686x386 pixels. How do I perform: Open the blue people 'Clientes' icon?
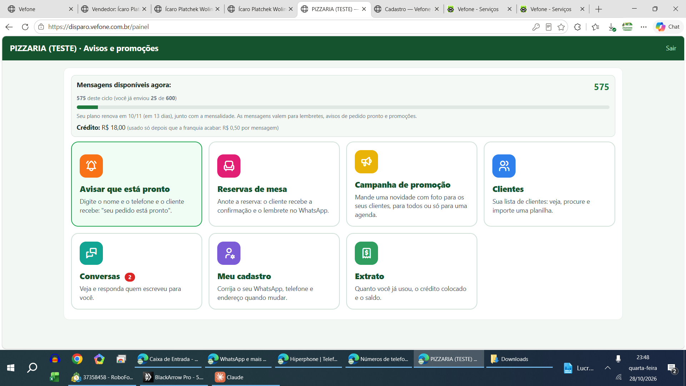(x=504, y=166)
